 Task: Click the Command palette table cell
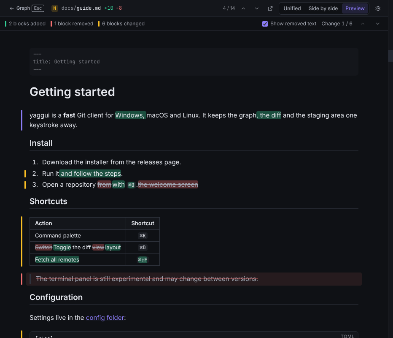click(78, 236)
